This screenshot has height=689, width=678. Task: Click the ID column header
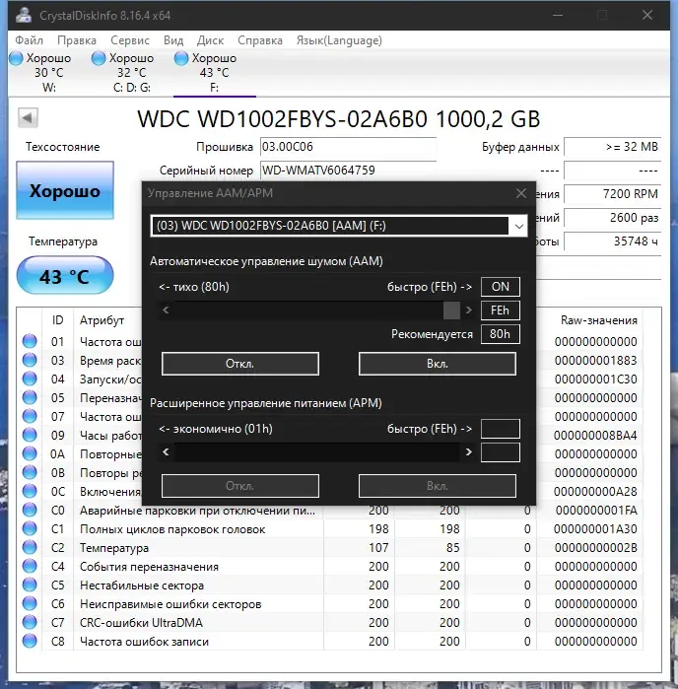tap(57, 320)
